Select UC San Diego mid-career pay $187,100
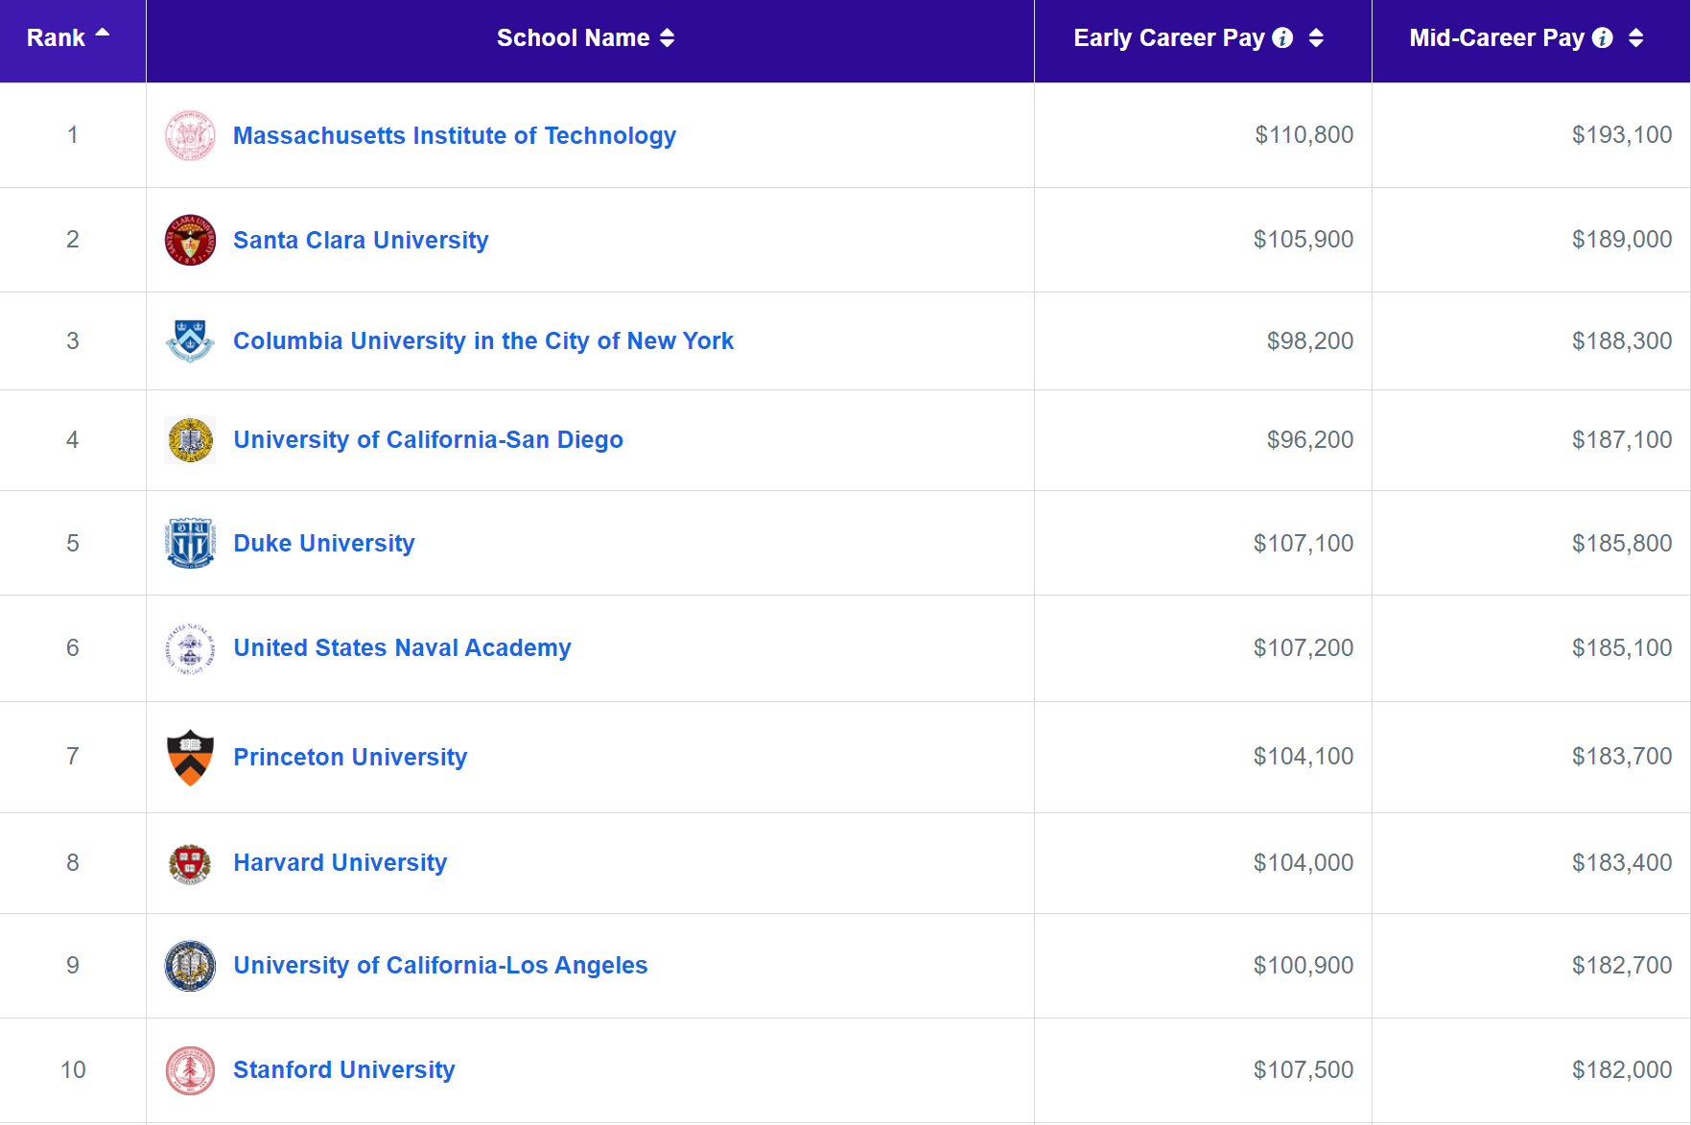The image size is (1691, 1125). (x=1622, y=439)
